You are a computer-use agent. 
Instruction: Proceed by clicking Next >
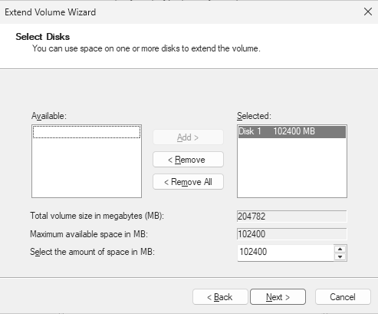point(278,297)
